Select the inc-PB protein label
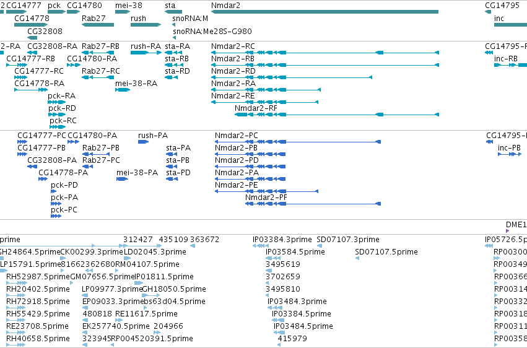 509,148
